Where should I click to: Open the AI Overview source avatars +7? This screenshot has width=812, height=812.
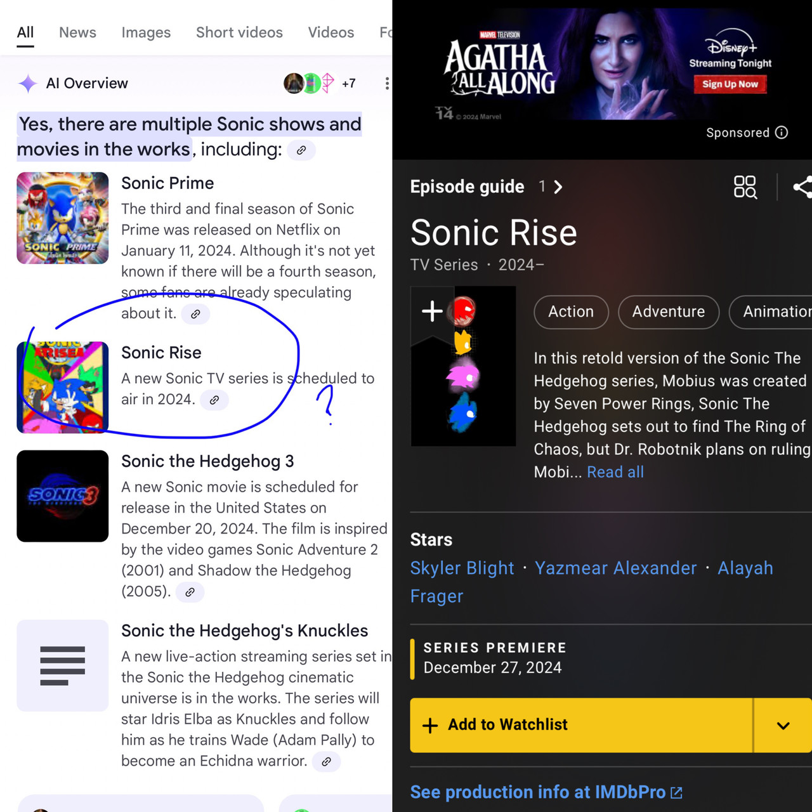click(x=320, y=83)
